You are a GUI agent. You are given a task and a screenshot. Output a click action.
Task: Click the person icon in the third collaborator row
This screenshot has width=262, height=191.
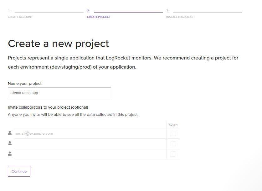[x=10, y=154]
